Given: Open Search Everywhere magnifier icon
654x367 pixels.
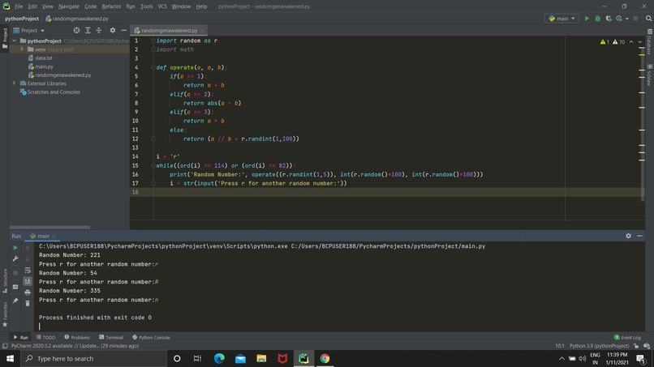Looking at the screenshot, I should point(648,19).
